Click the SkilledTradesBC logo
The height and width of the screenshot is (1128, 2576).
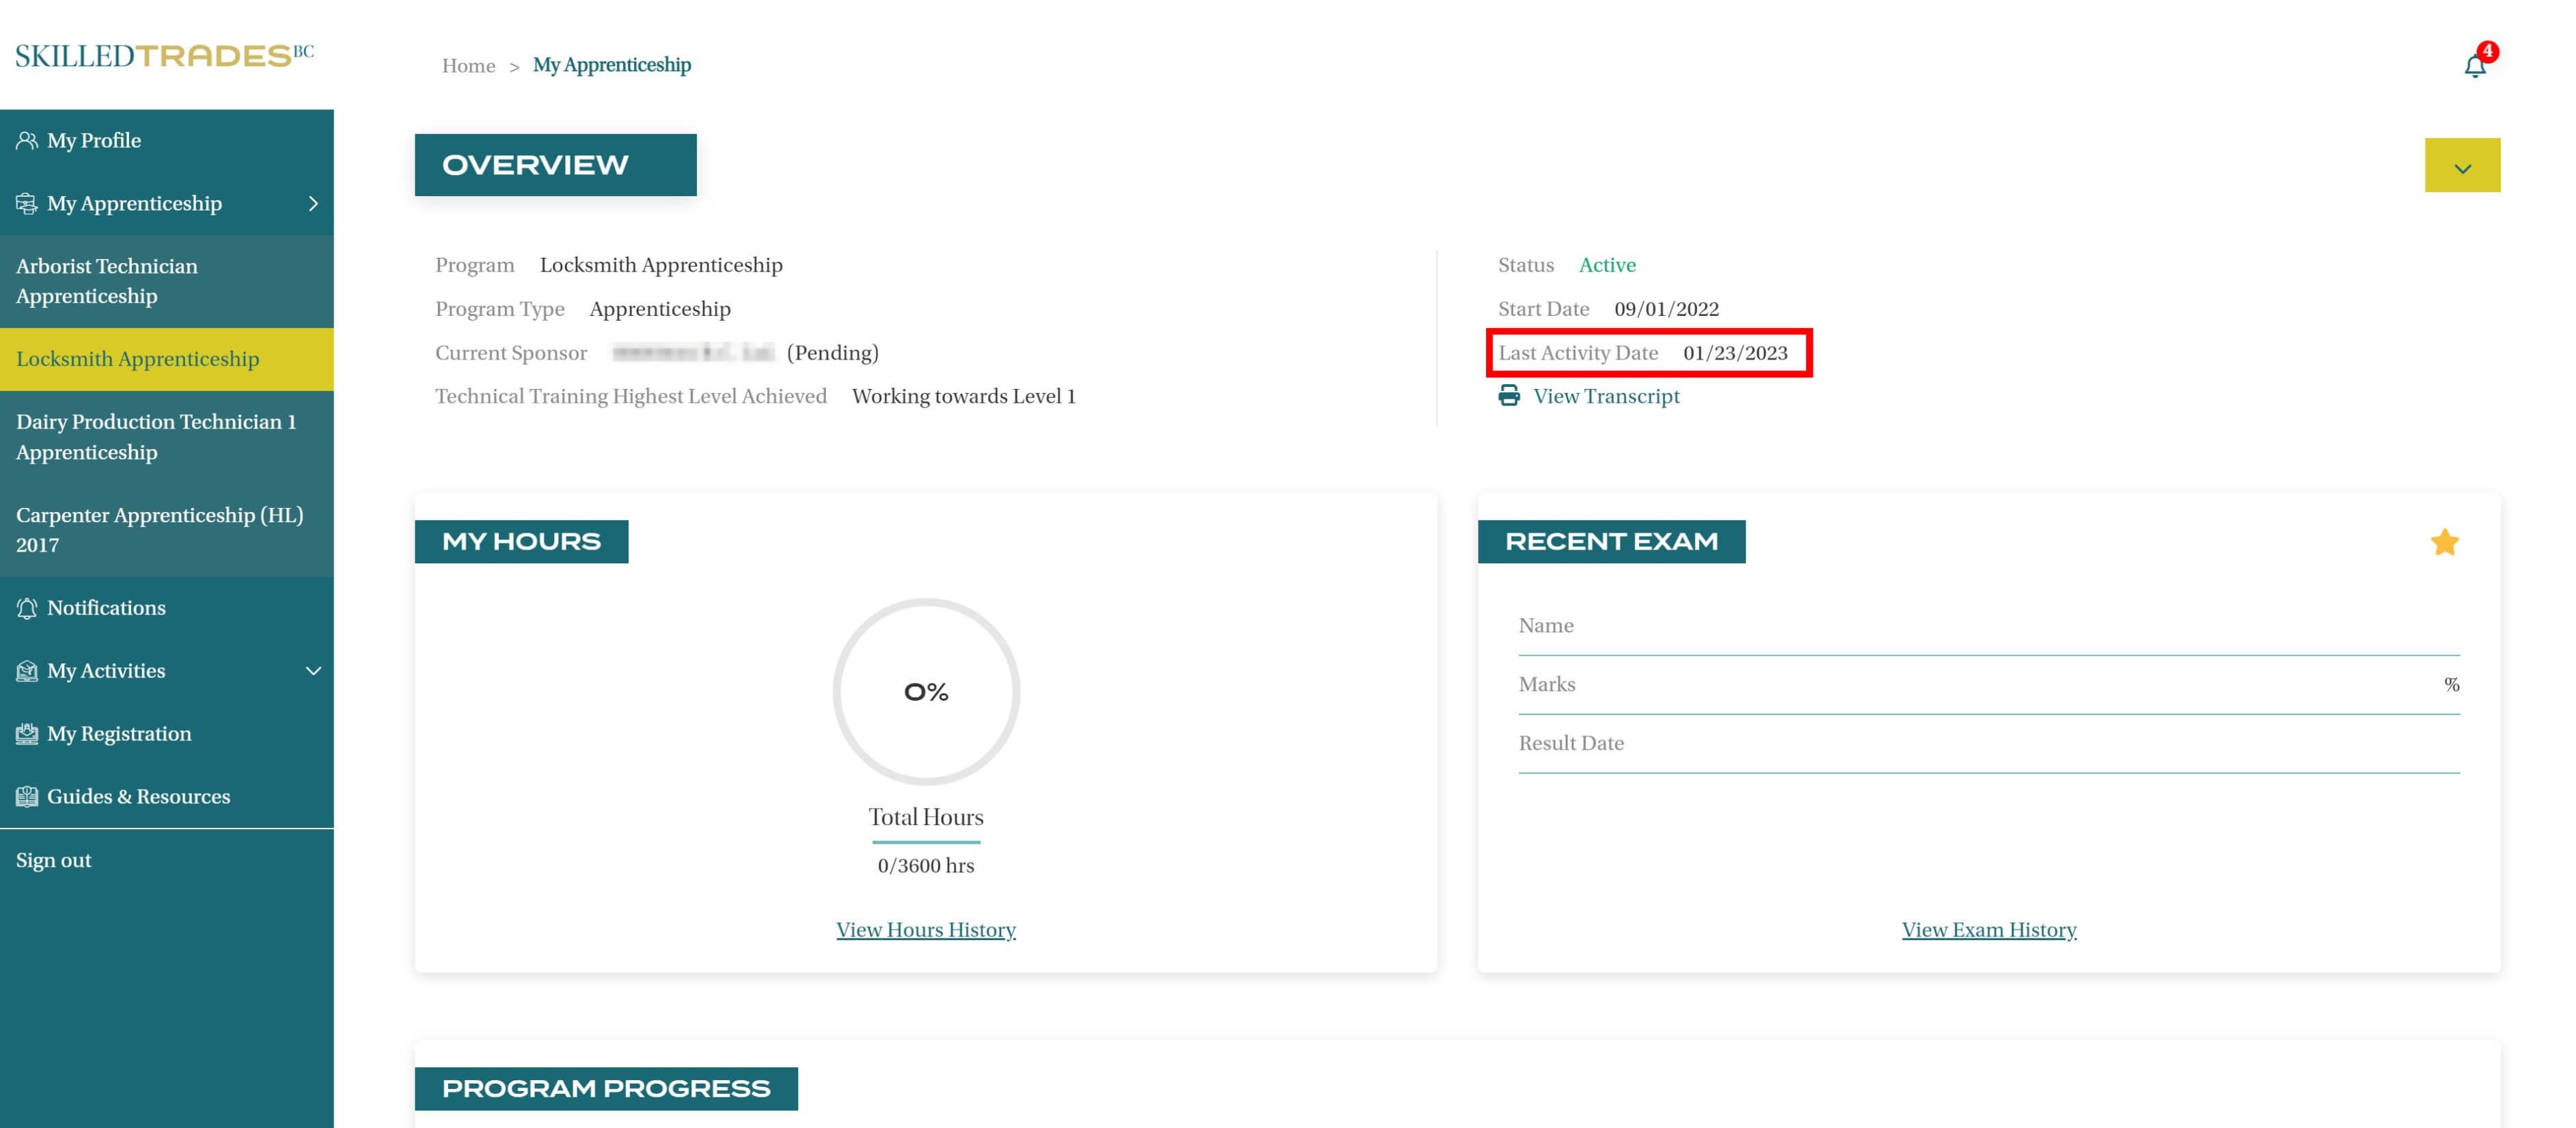click(x=164, y=55)
